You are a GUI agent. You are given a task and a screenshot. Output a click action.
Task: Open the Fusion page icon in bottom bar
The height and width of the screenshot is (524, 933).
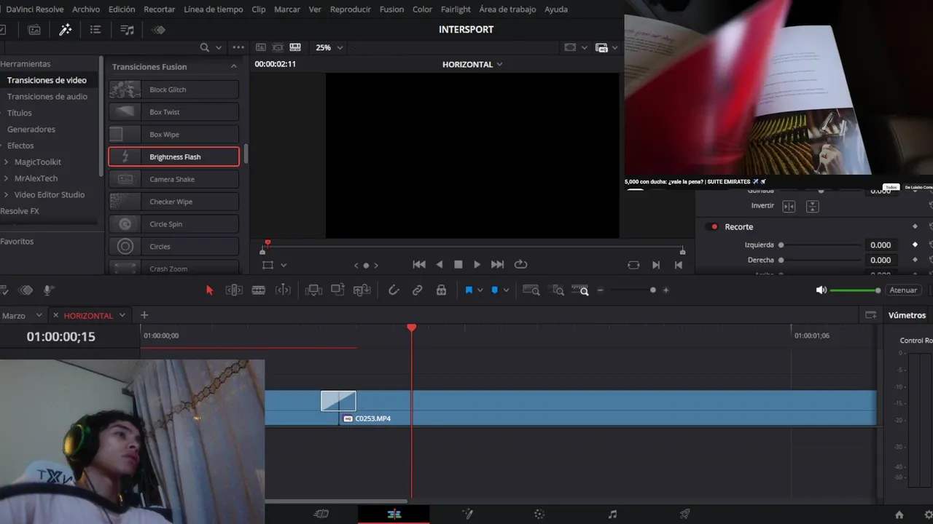[467, 514]
